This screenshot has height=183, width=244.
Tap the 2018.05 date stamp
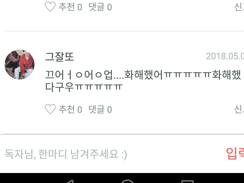(x=225, y=56)
